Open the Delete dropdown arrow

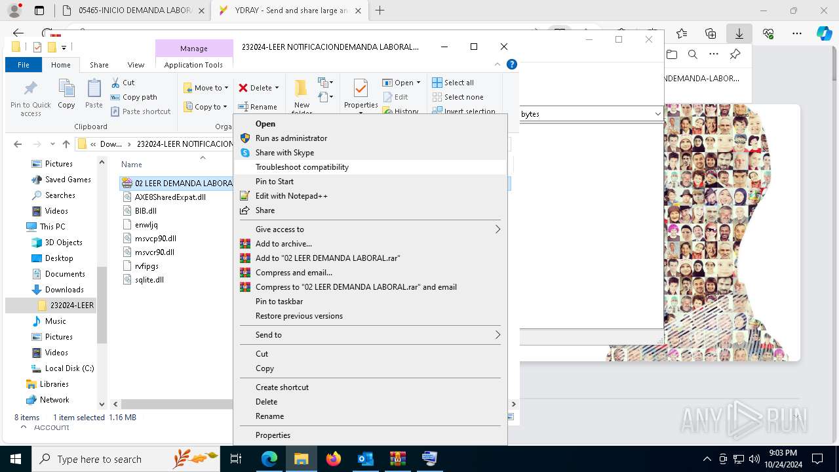coord(277,88)
